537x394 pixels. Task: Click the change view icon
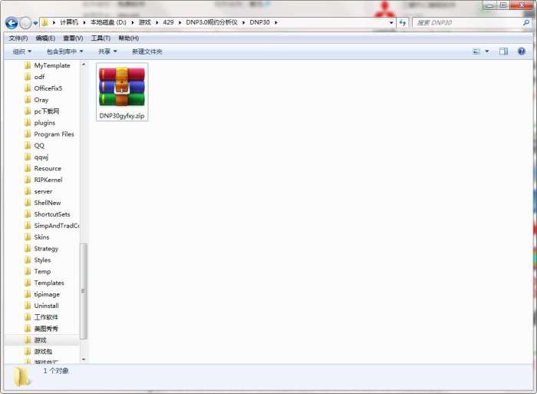point(476,51)
